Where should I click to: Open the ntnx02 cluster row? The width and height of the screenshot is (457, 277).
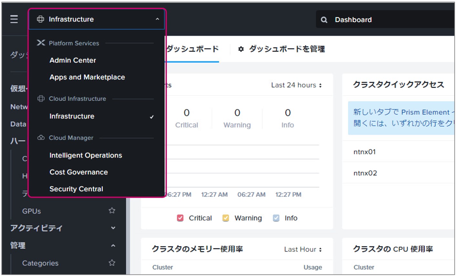click(398, 173)
